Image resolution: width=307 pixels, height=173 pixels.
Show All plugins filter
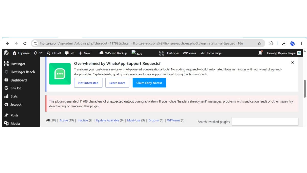48,120
